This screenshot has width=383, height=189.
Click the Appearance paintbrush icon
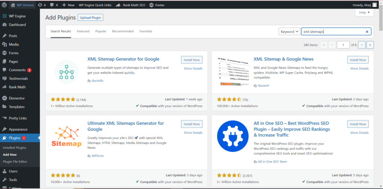point(4,129)
